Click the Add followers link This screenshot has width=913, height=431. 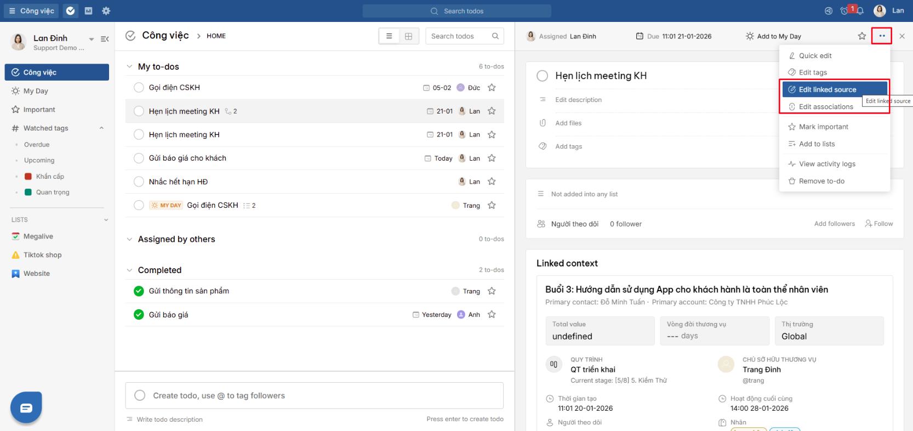coord(834,224)
